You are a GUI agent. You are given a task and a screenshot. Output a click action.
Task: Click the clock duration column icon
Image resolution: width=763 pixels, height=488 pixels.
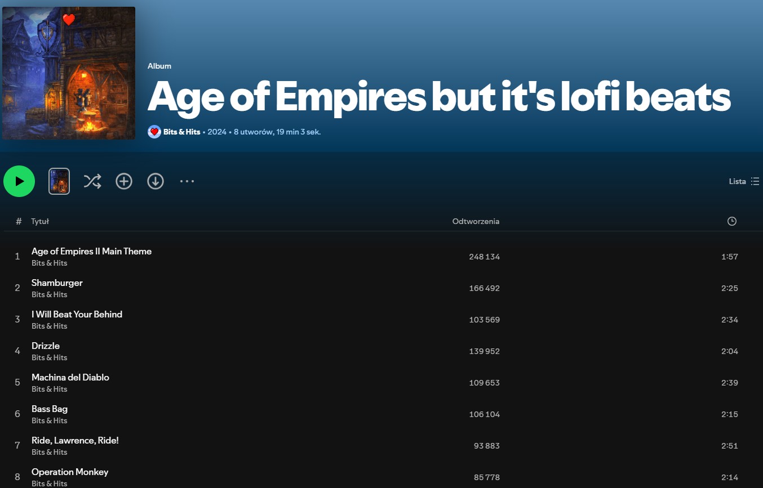(x=732, y=221)
